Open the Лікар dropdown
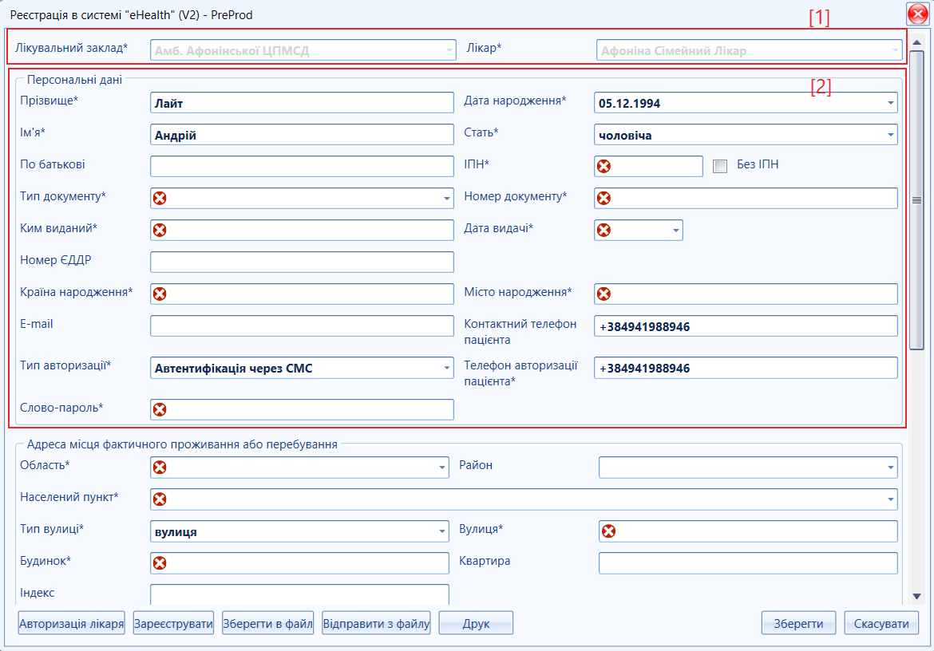The width and height of the screenshot is (934, 651). (895, 50)
